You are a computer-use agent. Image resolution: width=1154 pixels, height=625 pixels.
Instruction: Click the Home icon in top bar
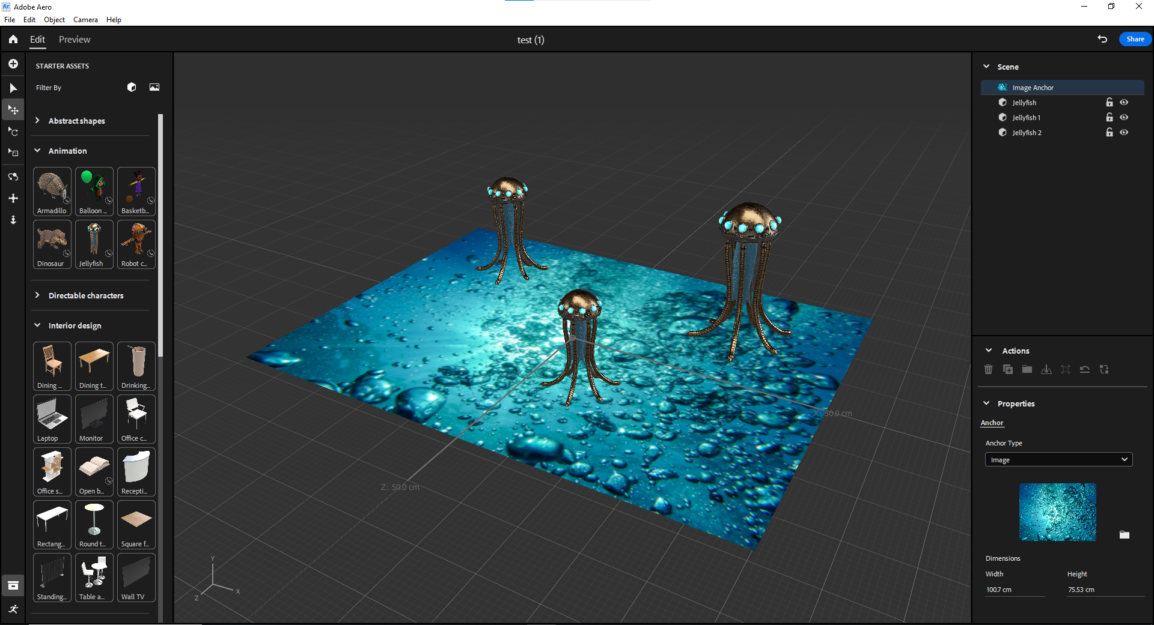click(x=13, y=40)
